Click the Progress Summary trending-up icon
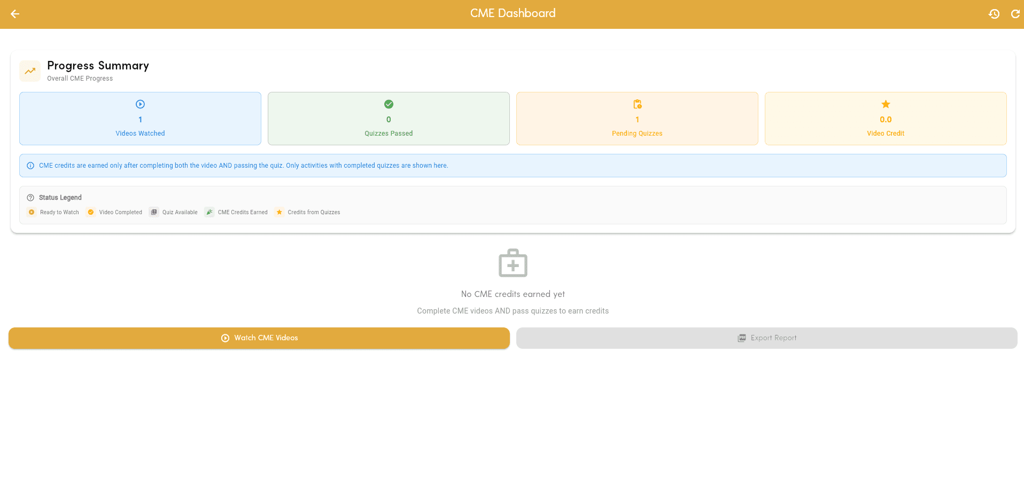1024x485 pixels. pos(30,71)
